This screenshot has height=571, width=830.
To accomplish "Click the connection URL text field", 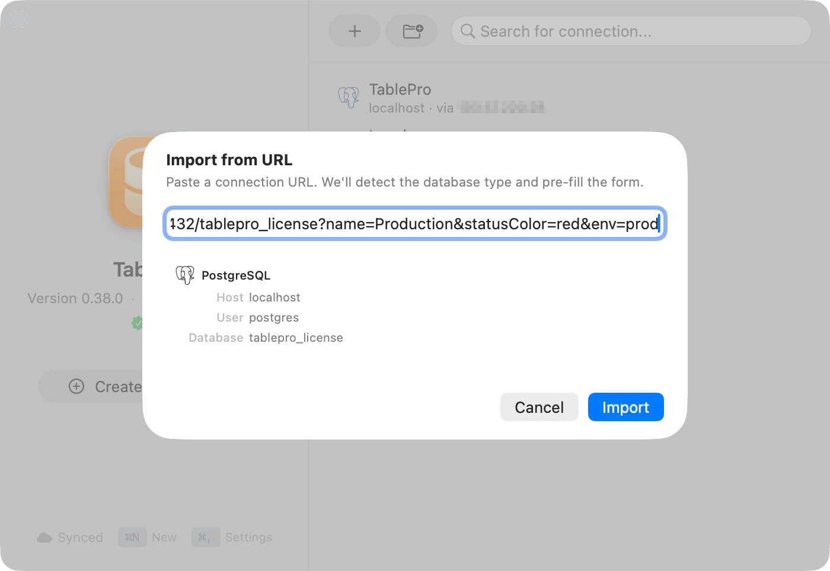I will [415, 223].
